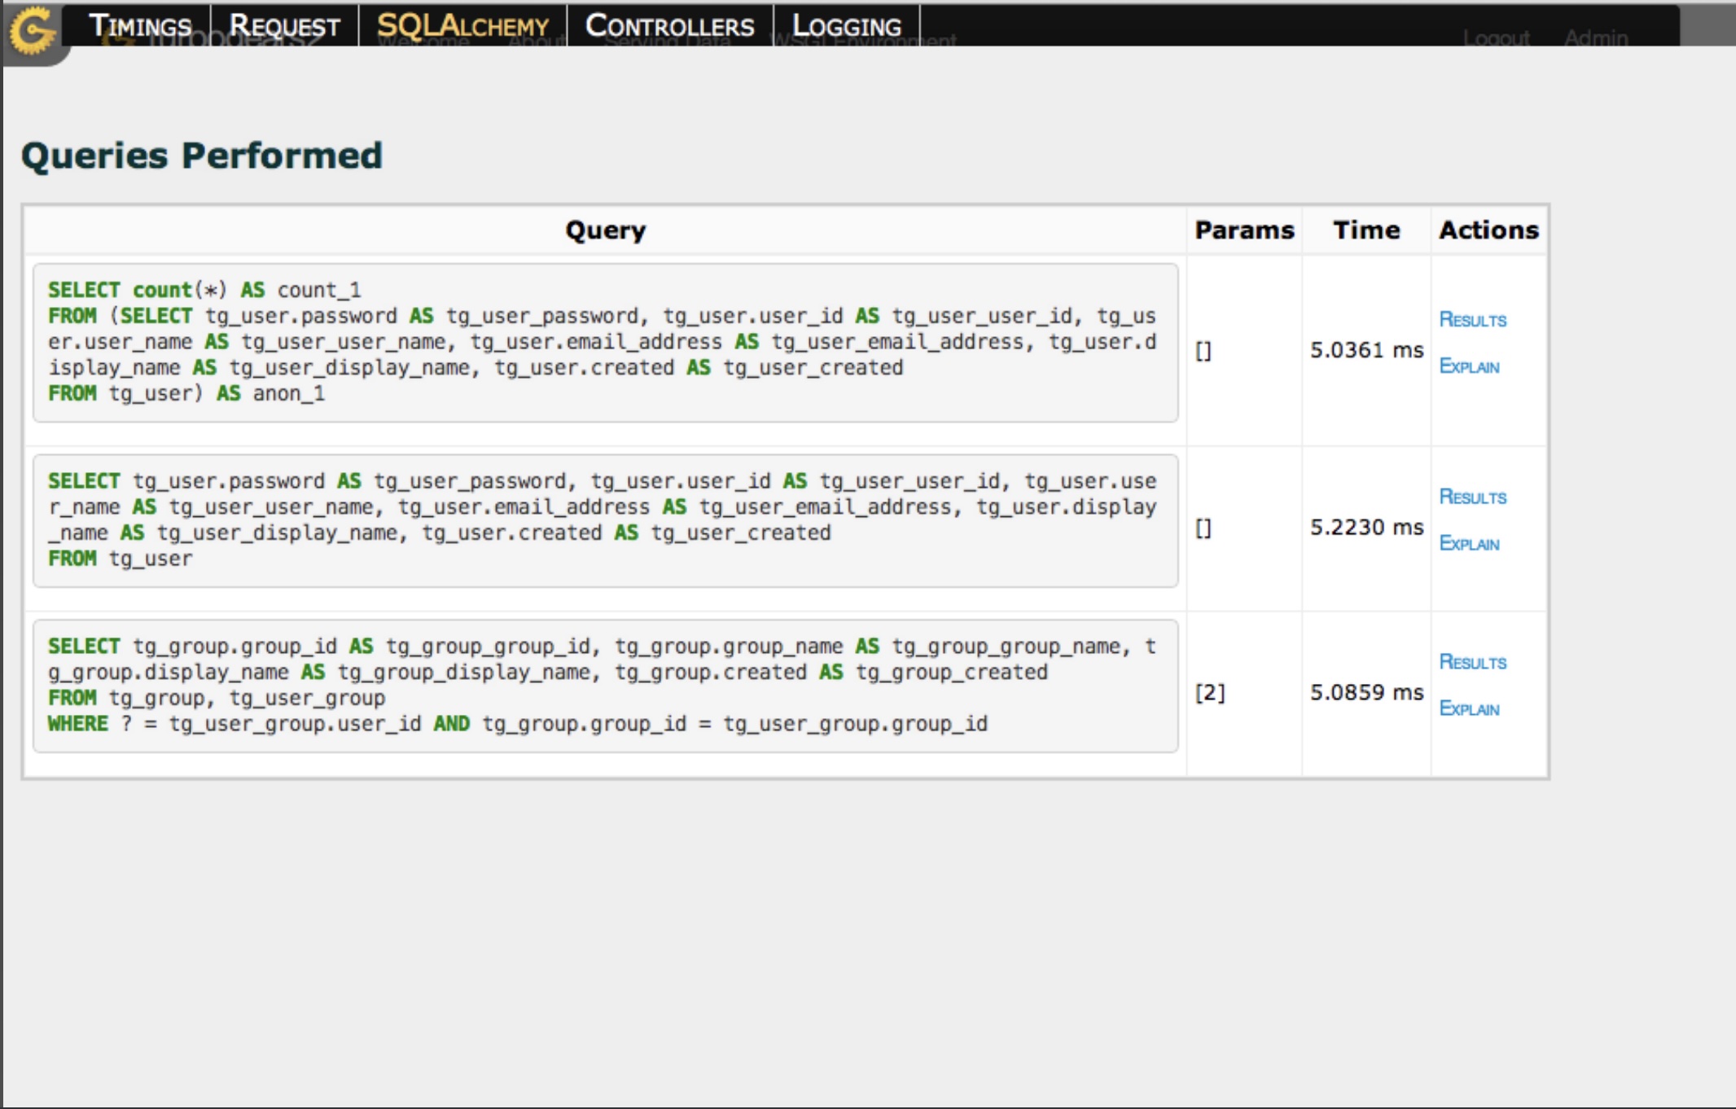View Results for the count(*) query
Viewport: 1736px width, 1109px height.
click(x=1472, y=319)
